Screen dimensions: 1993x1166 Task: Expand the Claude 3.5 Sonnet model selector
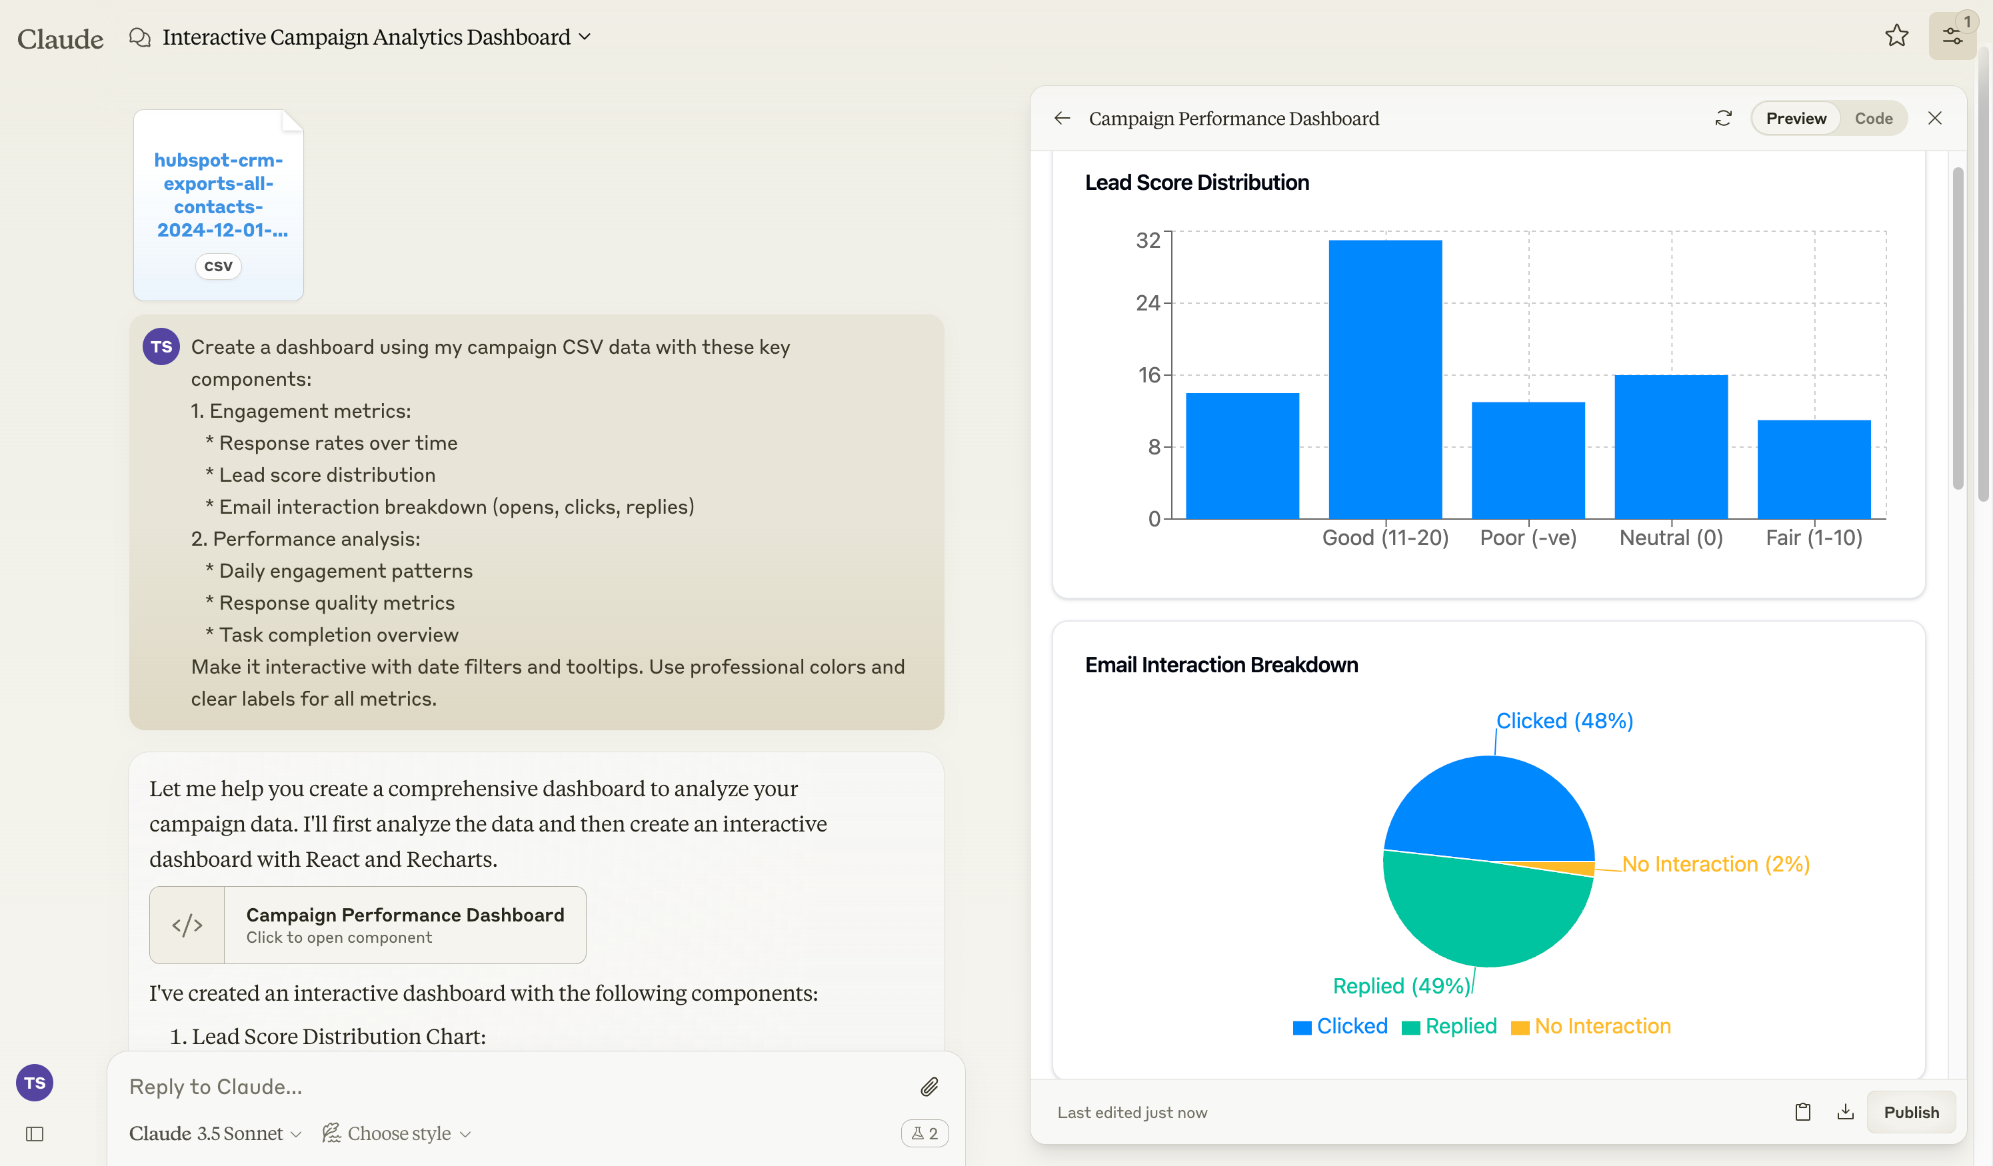tap(215, 1133)
